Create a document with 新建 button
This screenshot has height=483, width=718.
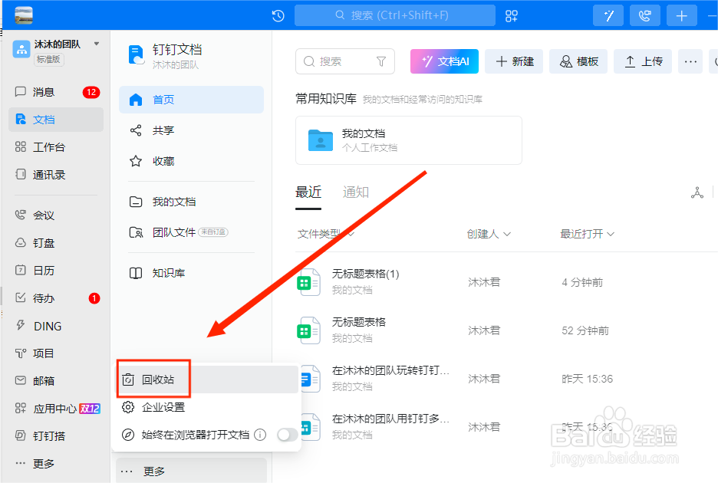514,61
